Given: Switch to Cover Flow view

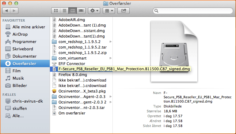Looking at the screenshot, I should 81,11.
